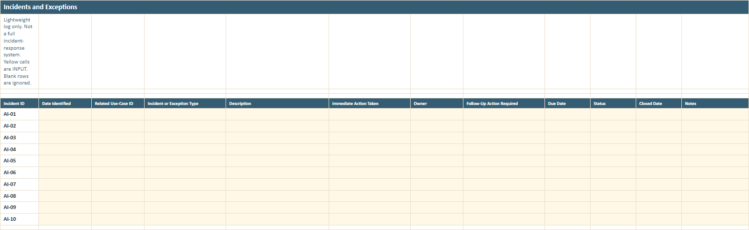The width and height of the screenshot is (749, 230).
Task: Select Incident or Exception Type cell for AI-06
Action: [185, 173]
